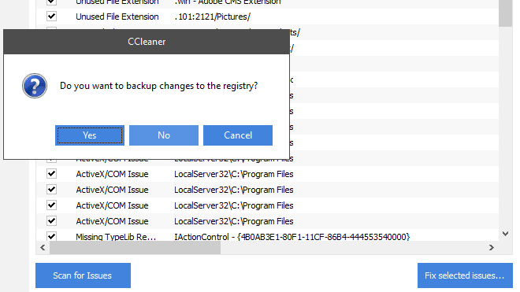This screenshot has height=292, width=520.
Task: Select the IActionControl TypeLib row
Action: coord(267,237)
